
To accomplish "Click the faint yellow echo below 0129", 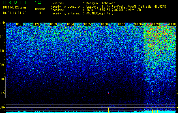I will pos(153,91).
